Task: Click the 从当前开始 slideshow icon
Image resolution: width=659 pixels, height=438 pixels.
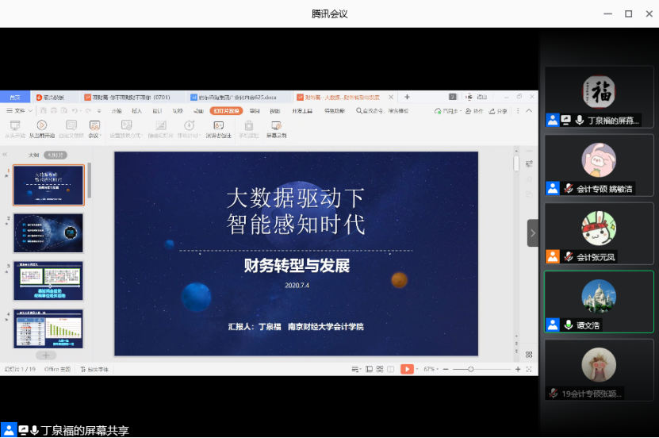Action: coord(43,129)
